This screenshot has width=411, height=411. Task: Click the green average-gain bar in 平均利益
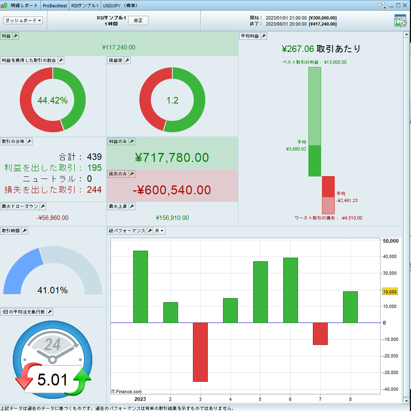[315, 161]
